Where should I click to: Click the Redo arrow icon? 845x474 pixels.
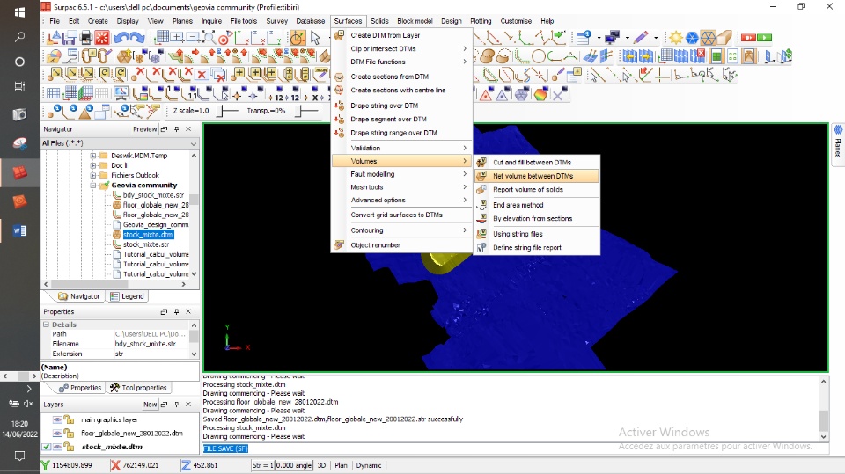137,38
